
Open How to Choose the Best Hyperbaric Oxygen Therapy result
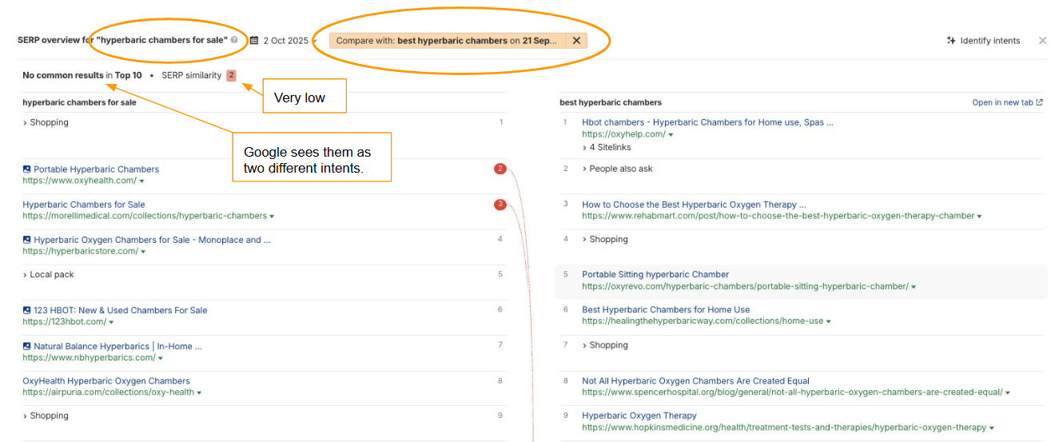694,205
